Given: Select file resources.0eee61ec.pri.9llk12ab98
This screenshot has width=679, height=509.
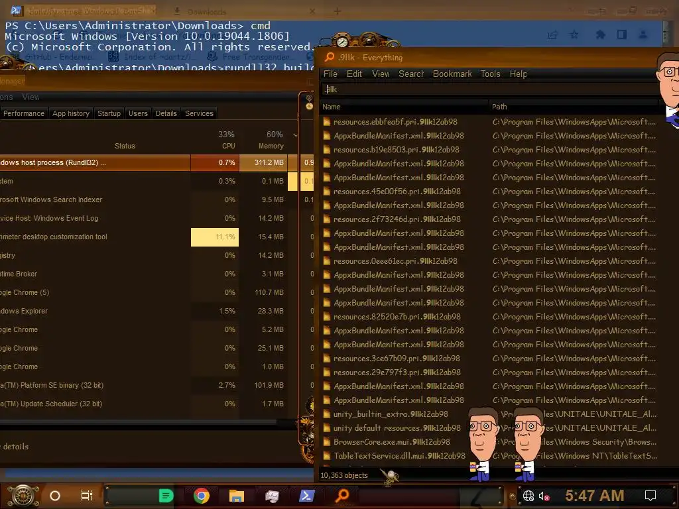Looking at the screenshot, I should coord(395,261).
